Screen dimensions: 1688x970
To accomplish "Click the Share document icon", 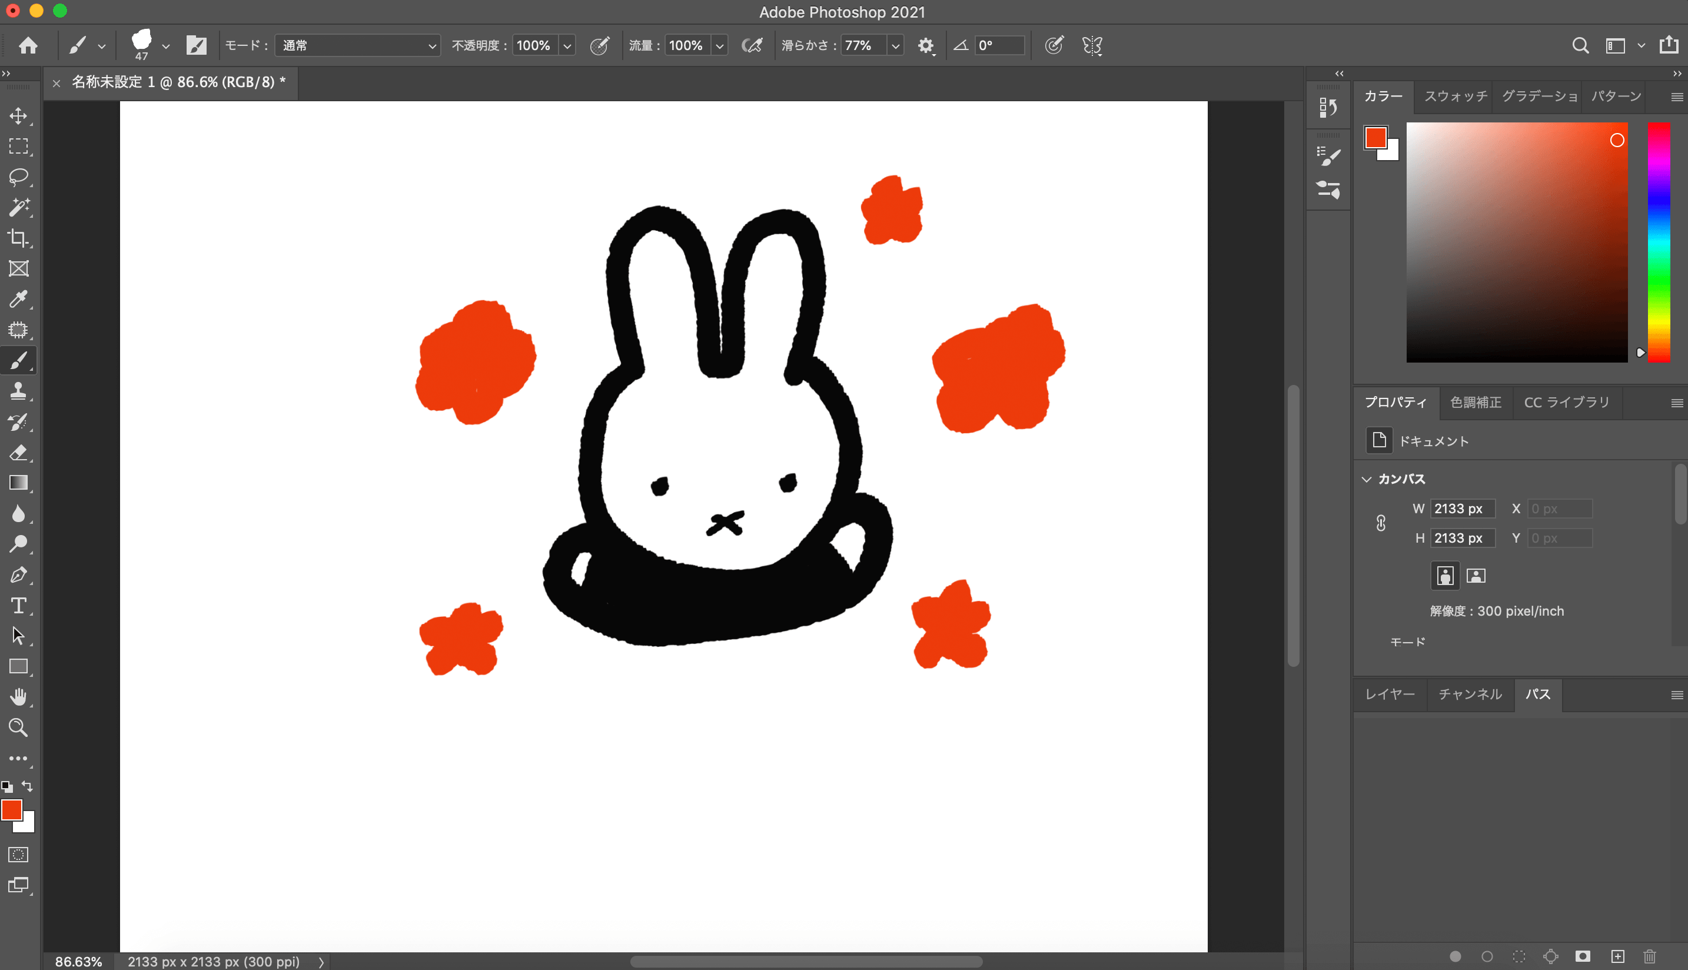I will (x=1669, y=45).
